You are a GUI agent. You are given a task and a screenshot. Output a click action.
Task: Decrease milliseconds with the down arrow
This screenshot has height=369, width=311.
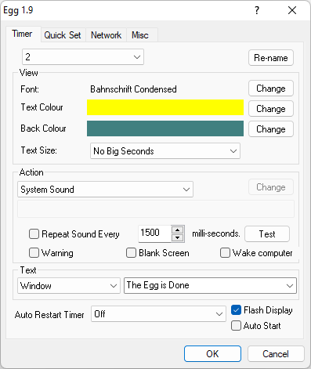click(x=178, y=237)
